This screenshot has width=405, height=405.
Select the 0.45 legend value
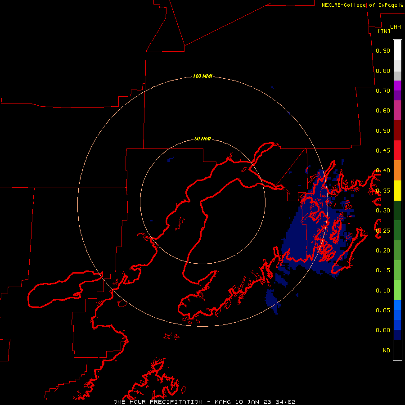pyautogui.click(x=383, y=151)
